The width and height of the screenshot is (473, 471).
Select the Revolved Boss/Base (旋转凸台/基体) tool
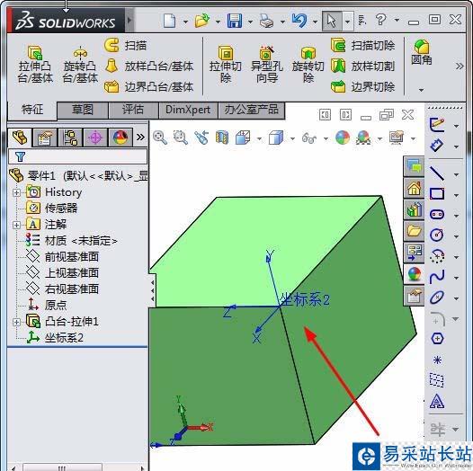pos(80,64)
